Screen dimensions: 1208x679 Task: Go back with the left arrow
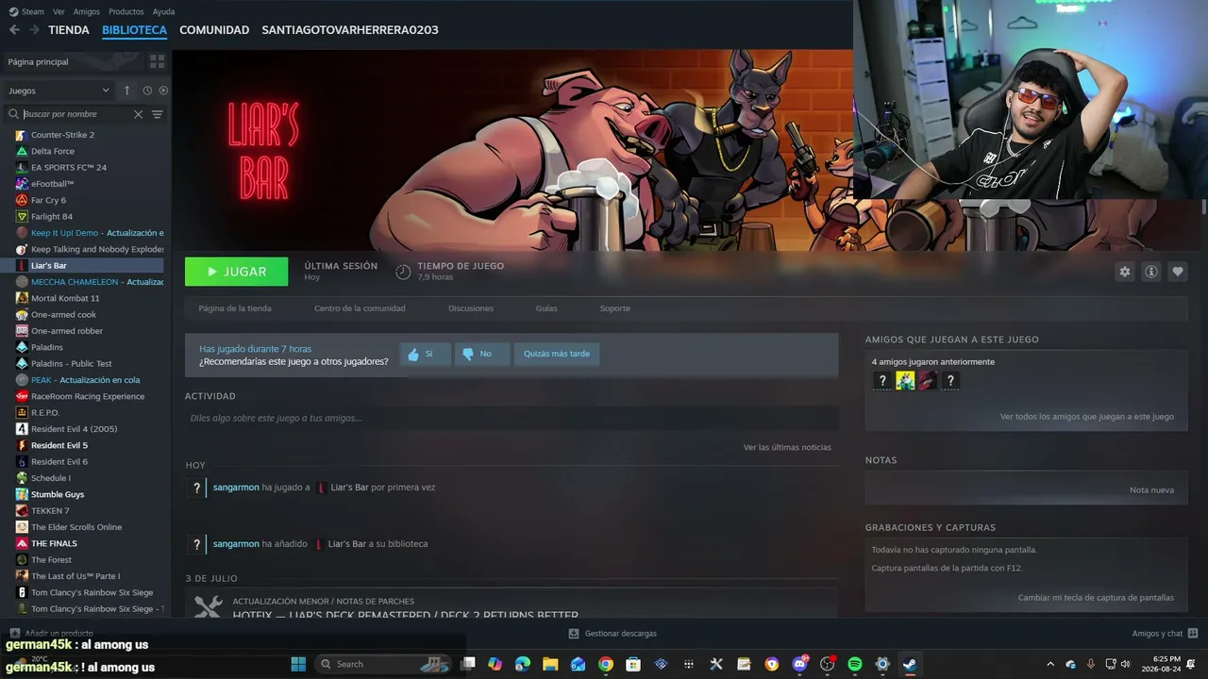14,30
